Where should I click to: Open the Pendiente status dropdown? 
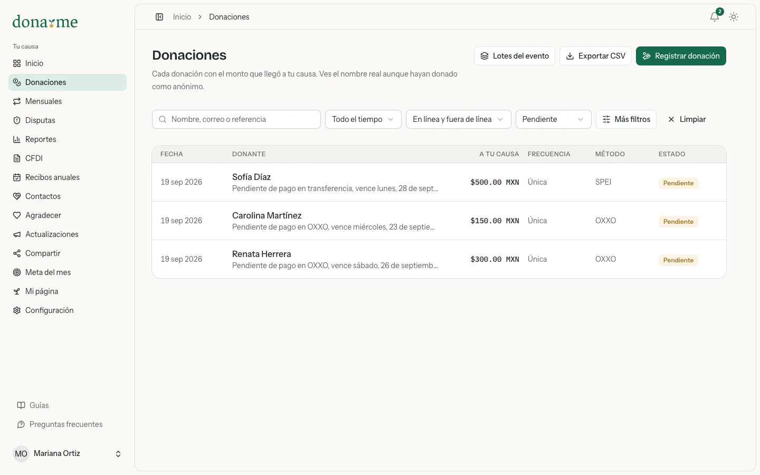553,119
